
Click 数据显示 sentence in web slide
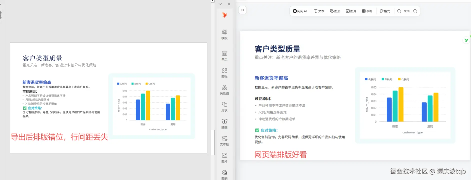[x=294, y=87]
